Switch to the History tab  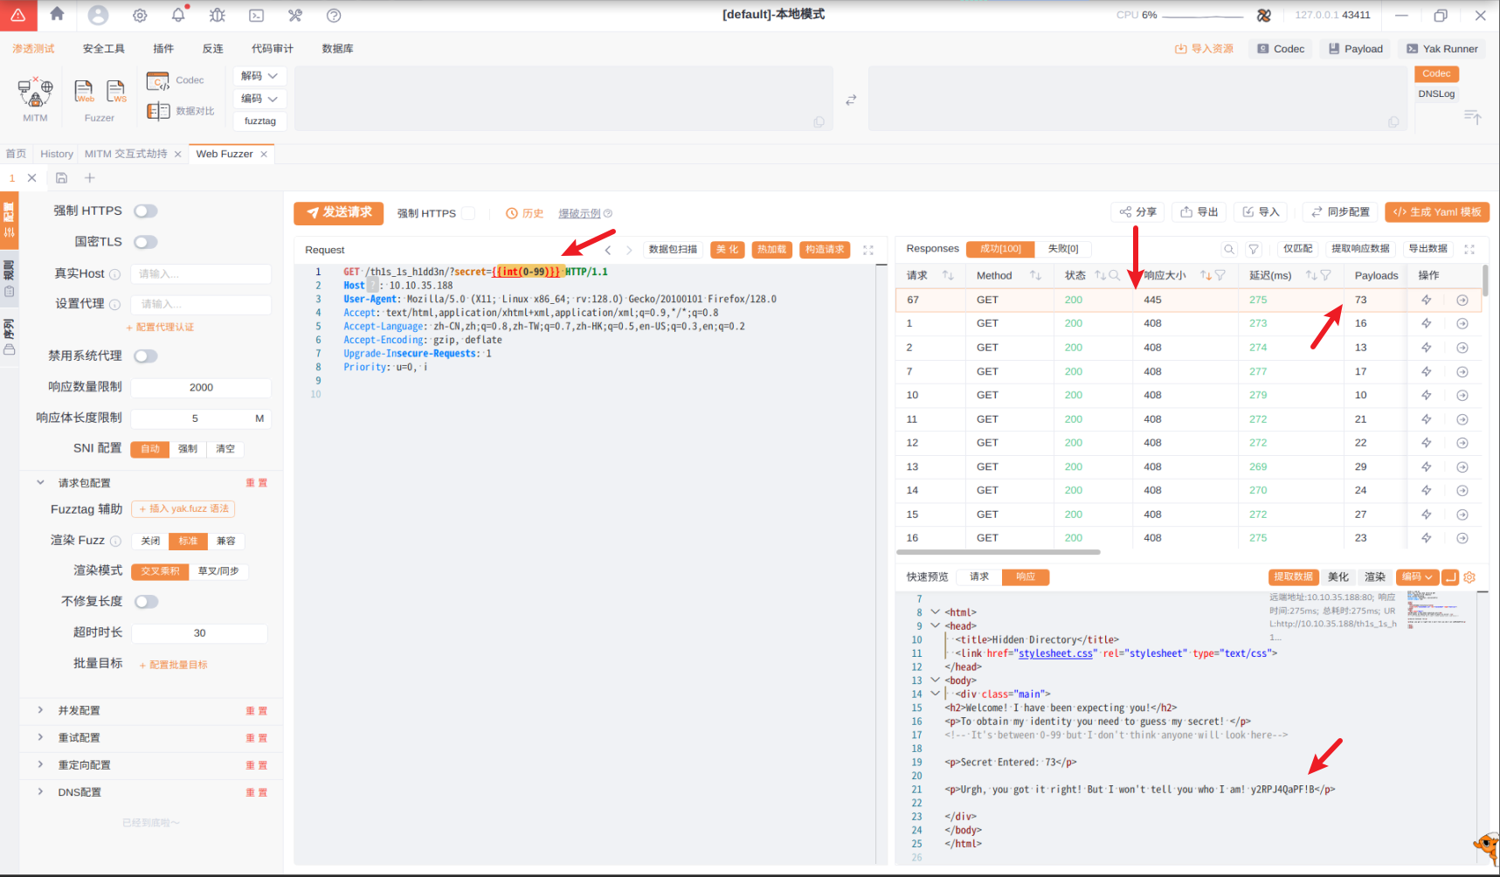click(x=57, y=154)
